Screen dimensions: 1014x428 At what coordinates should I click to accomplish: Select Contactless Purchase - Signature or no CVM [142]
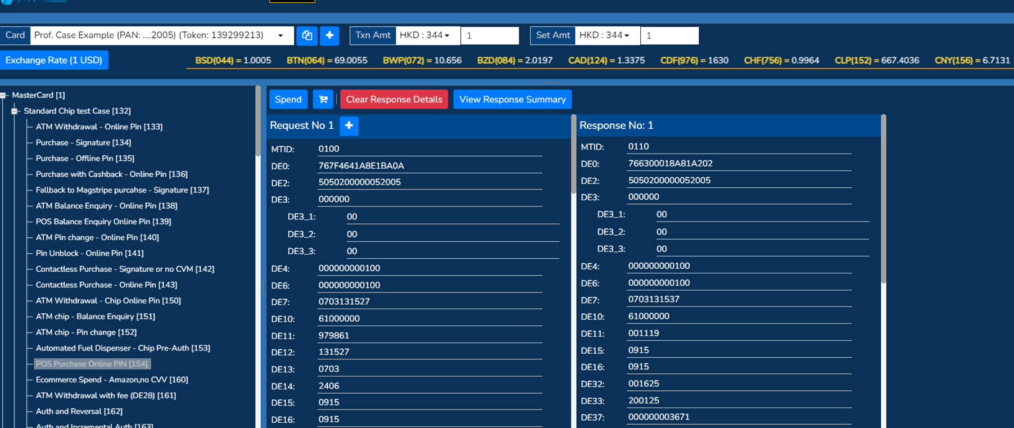coord(125,269)
